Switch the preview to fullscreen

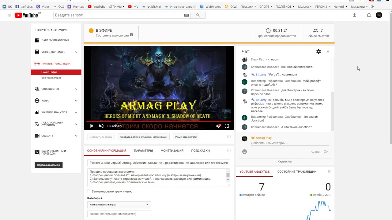(x=227, y=126)
